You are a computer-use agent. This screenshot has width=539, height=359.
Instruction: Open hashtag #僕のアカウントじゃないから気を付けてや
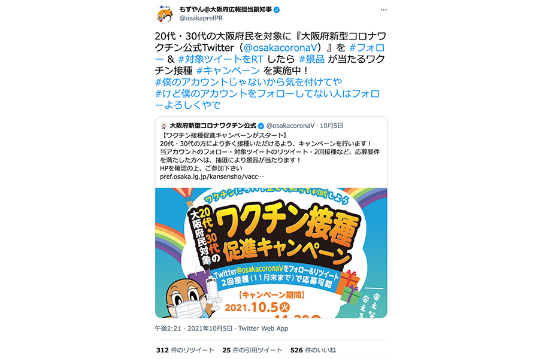click(249, 82)
